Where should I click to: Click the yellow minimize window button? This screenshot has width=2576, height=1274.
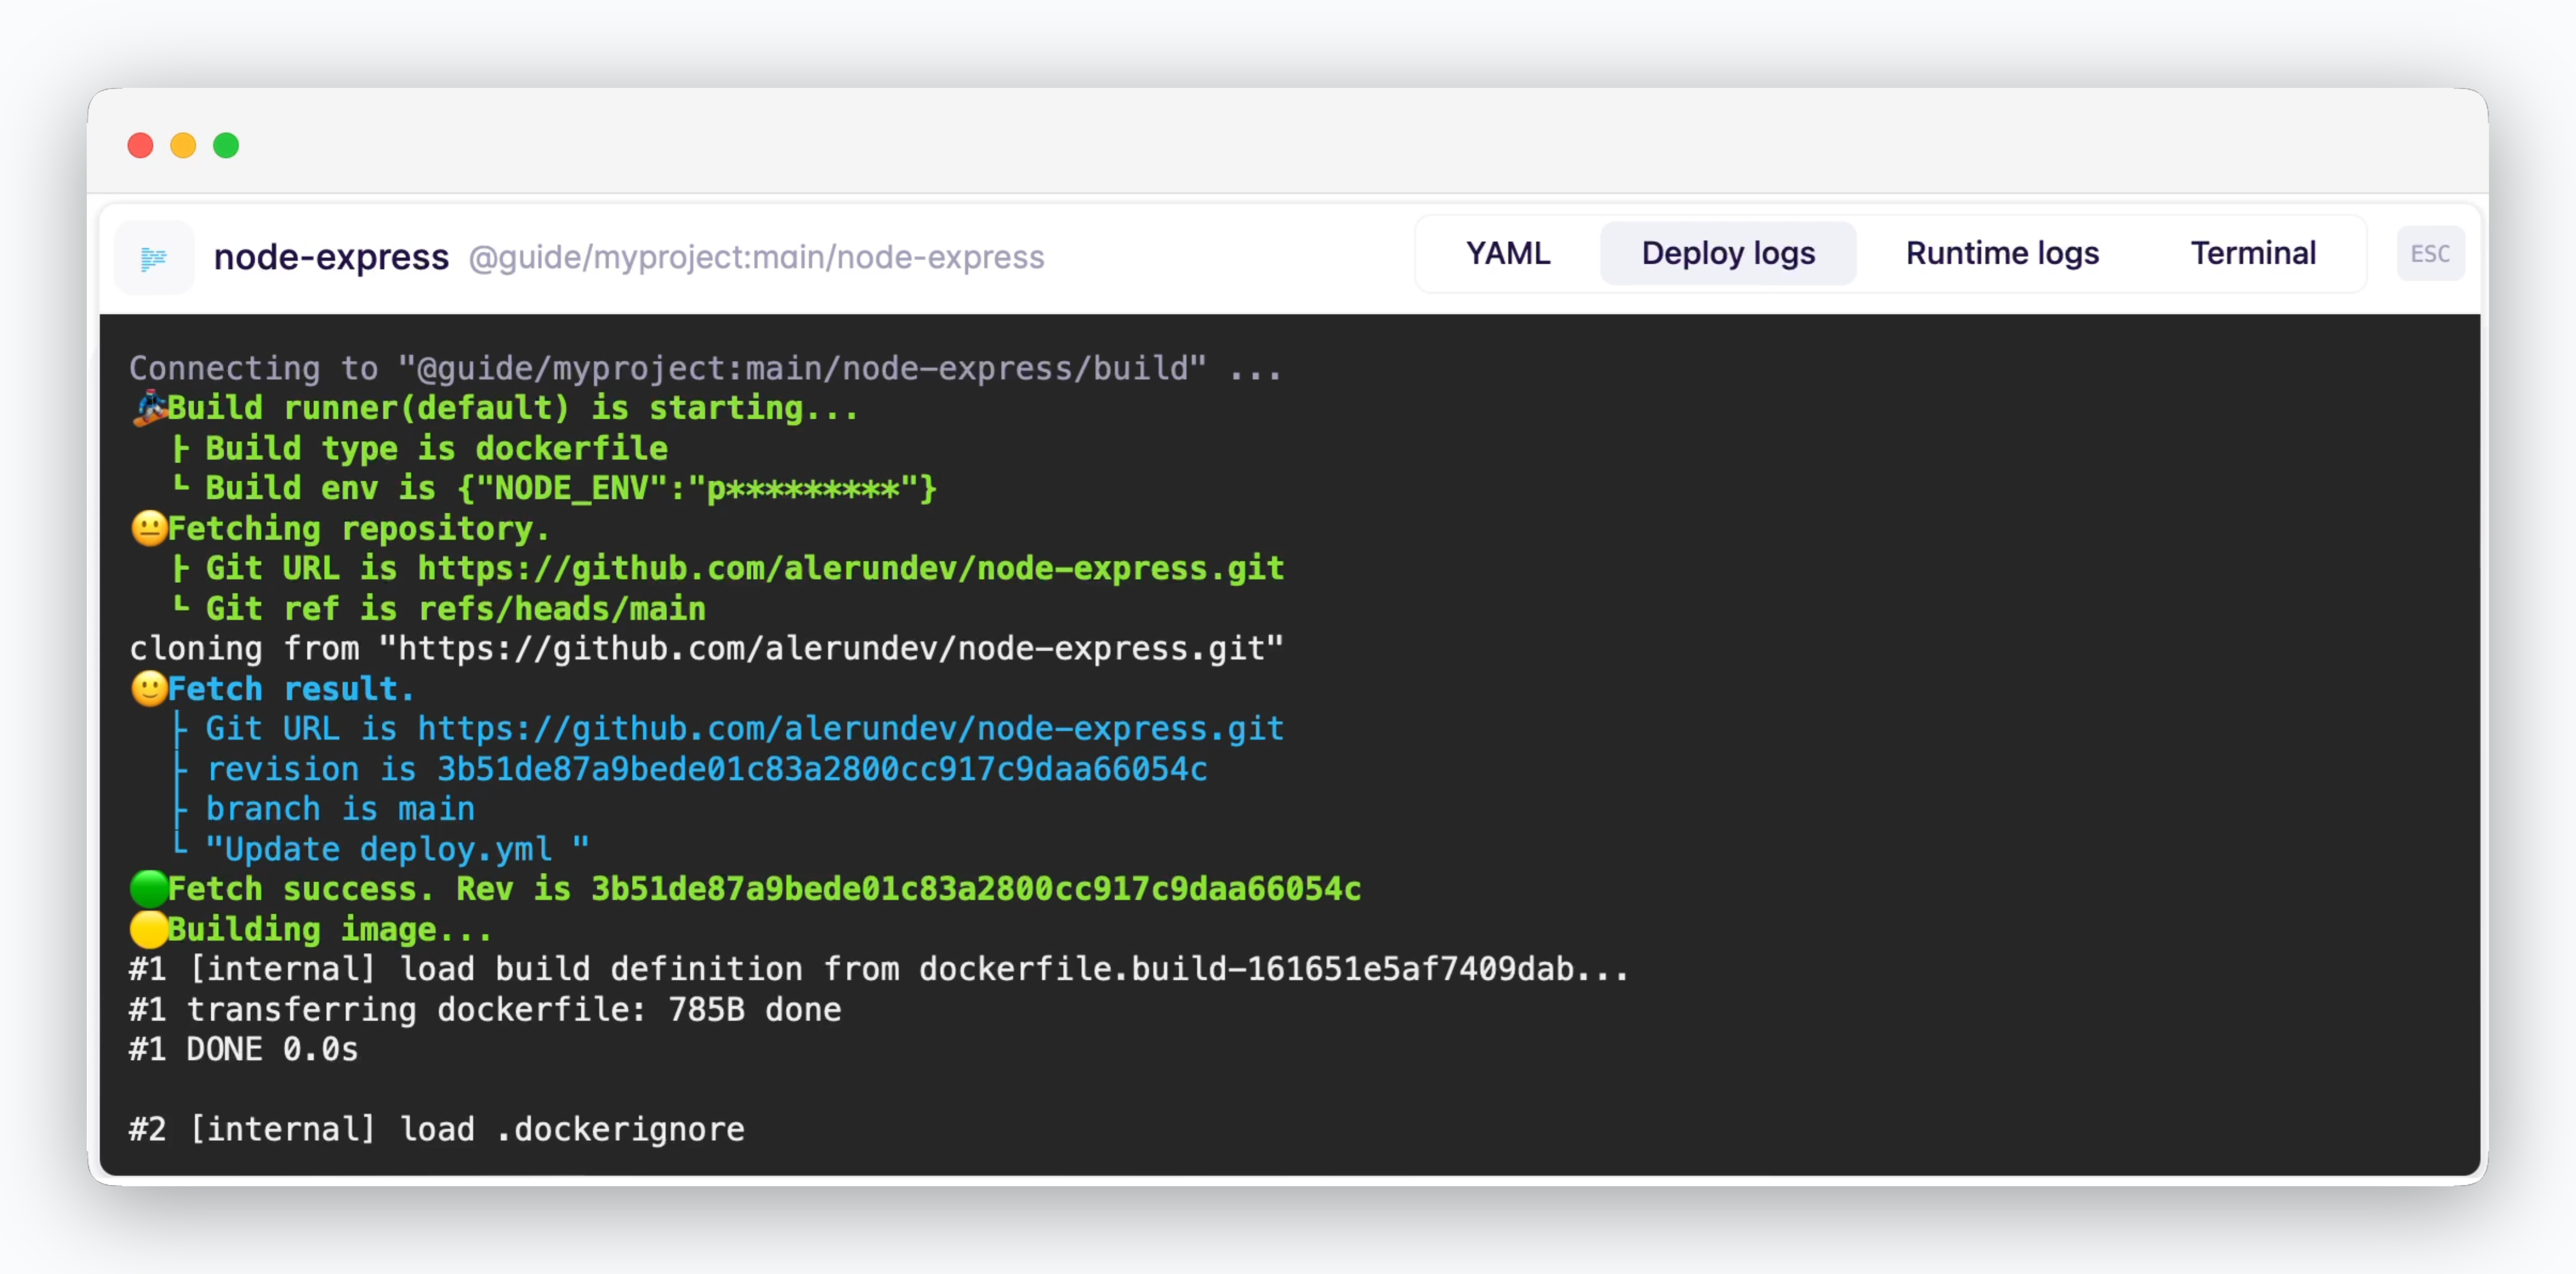(183, 146)
